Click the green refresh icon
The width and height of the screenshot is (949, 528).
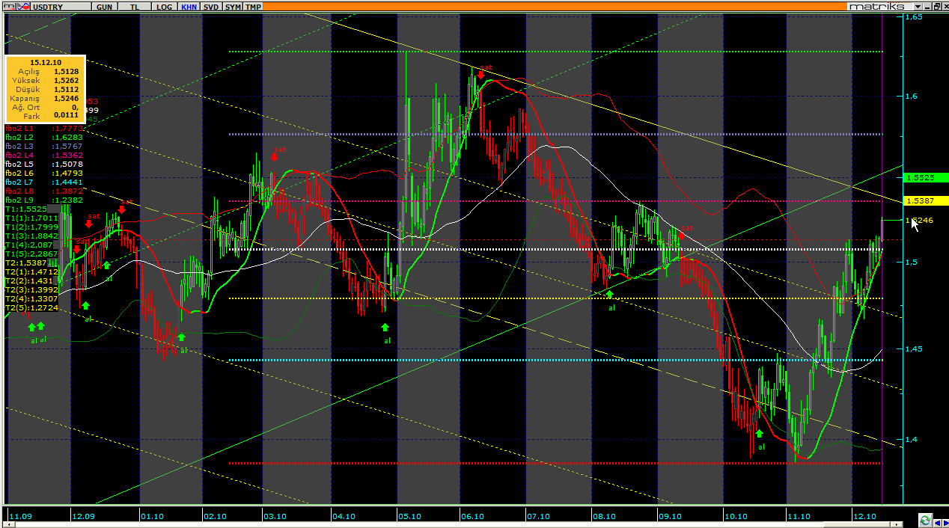coord(925,521)
